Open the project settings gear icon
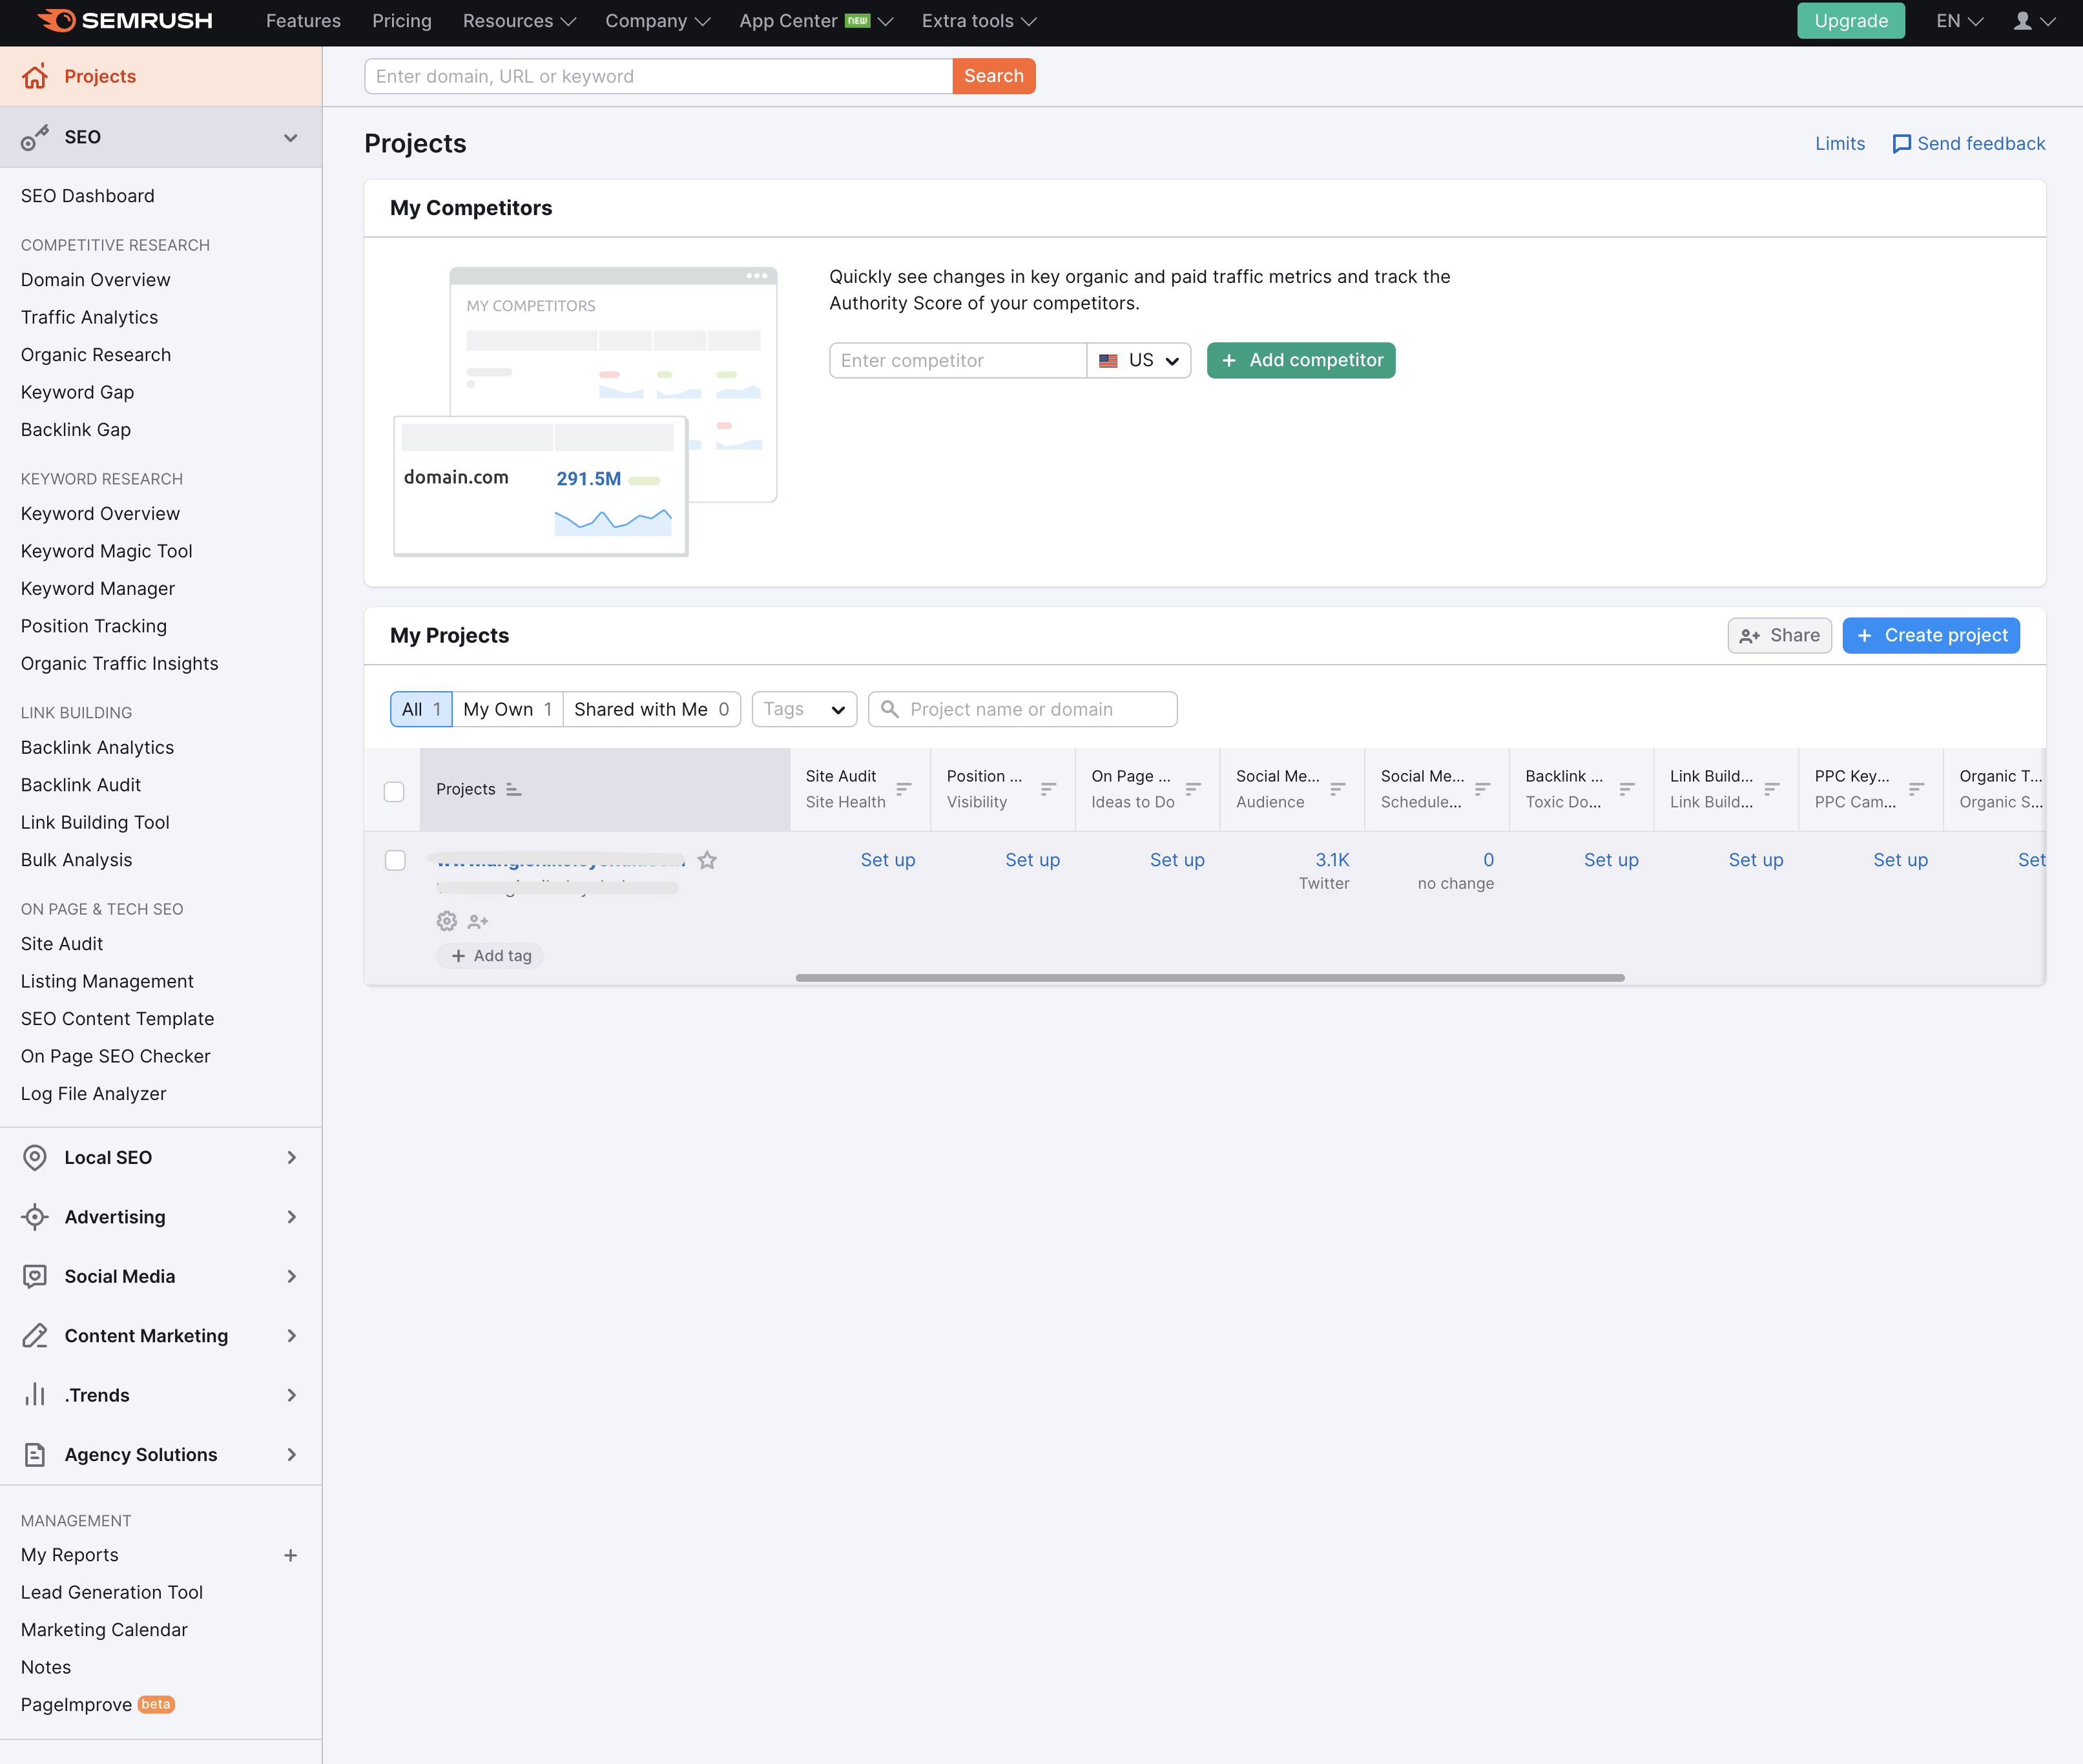 pos(446,921)
